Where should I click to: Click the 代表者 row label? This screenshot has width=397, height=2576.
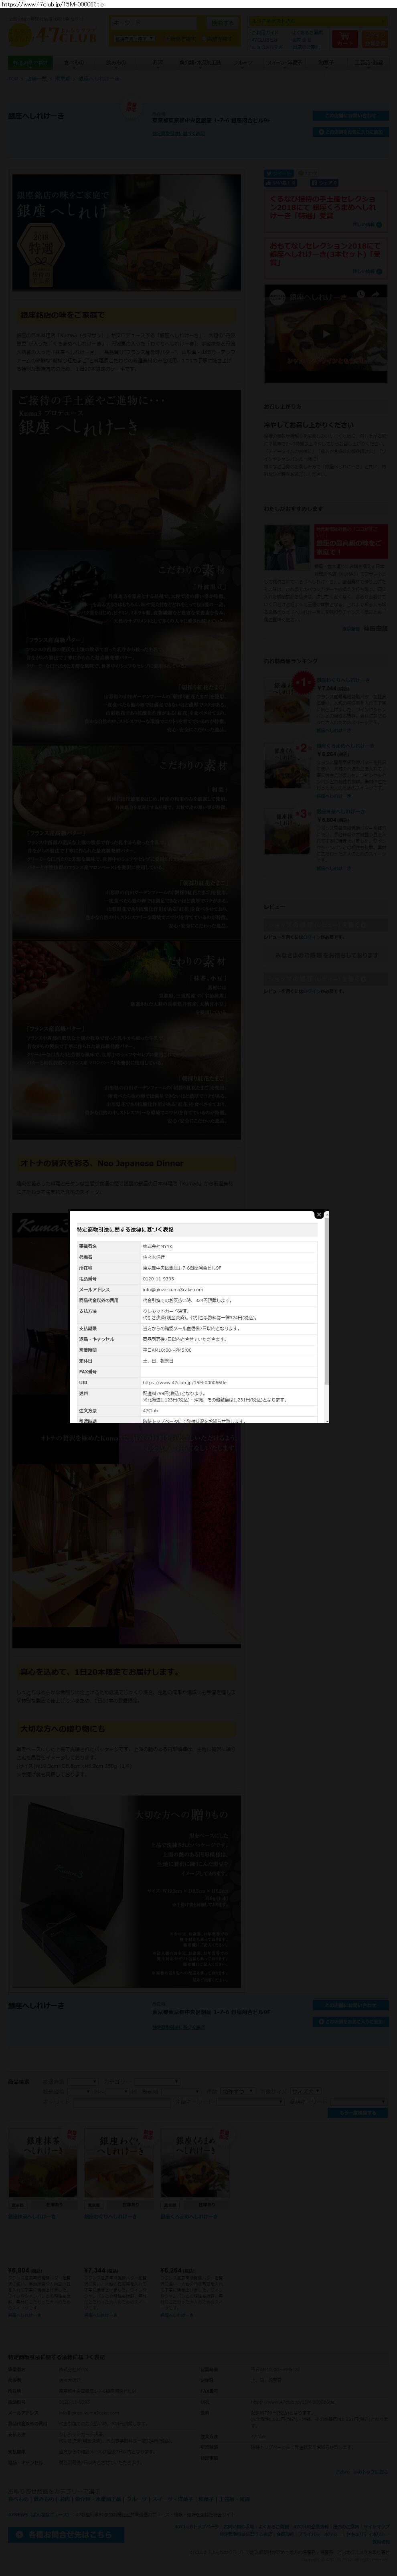[86, 1257]
